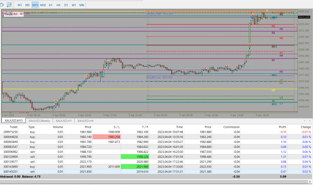This screenshot has width=313, height=185.
Task: Sort trades by T / P column header
Action: coord(145,127)
